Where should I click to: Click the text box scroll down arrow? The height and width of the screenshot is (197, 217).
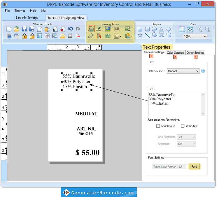tap(203, 114)
